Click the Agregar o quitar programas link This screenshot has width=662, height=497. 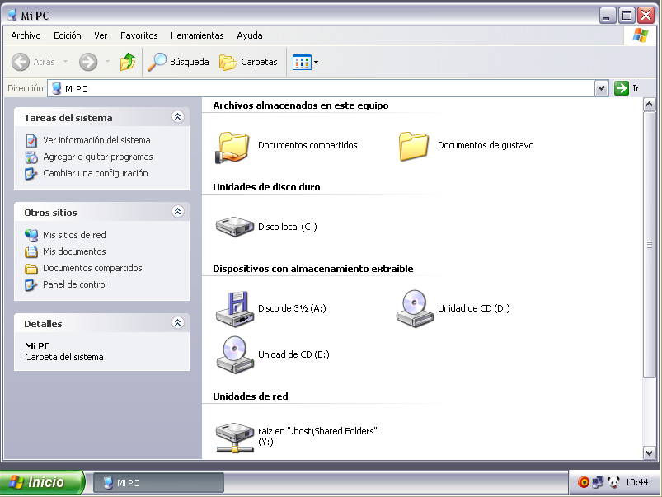(97, 157)
